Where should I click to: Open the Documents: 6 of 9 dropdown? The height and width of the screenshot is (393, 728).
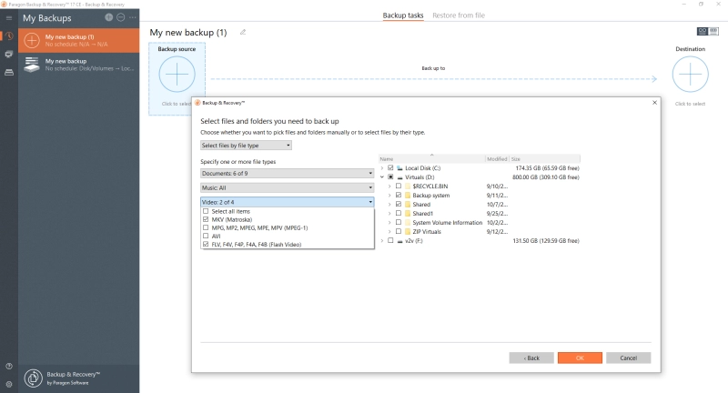(288, 174)
